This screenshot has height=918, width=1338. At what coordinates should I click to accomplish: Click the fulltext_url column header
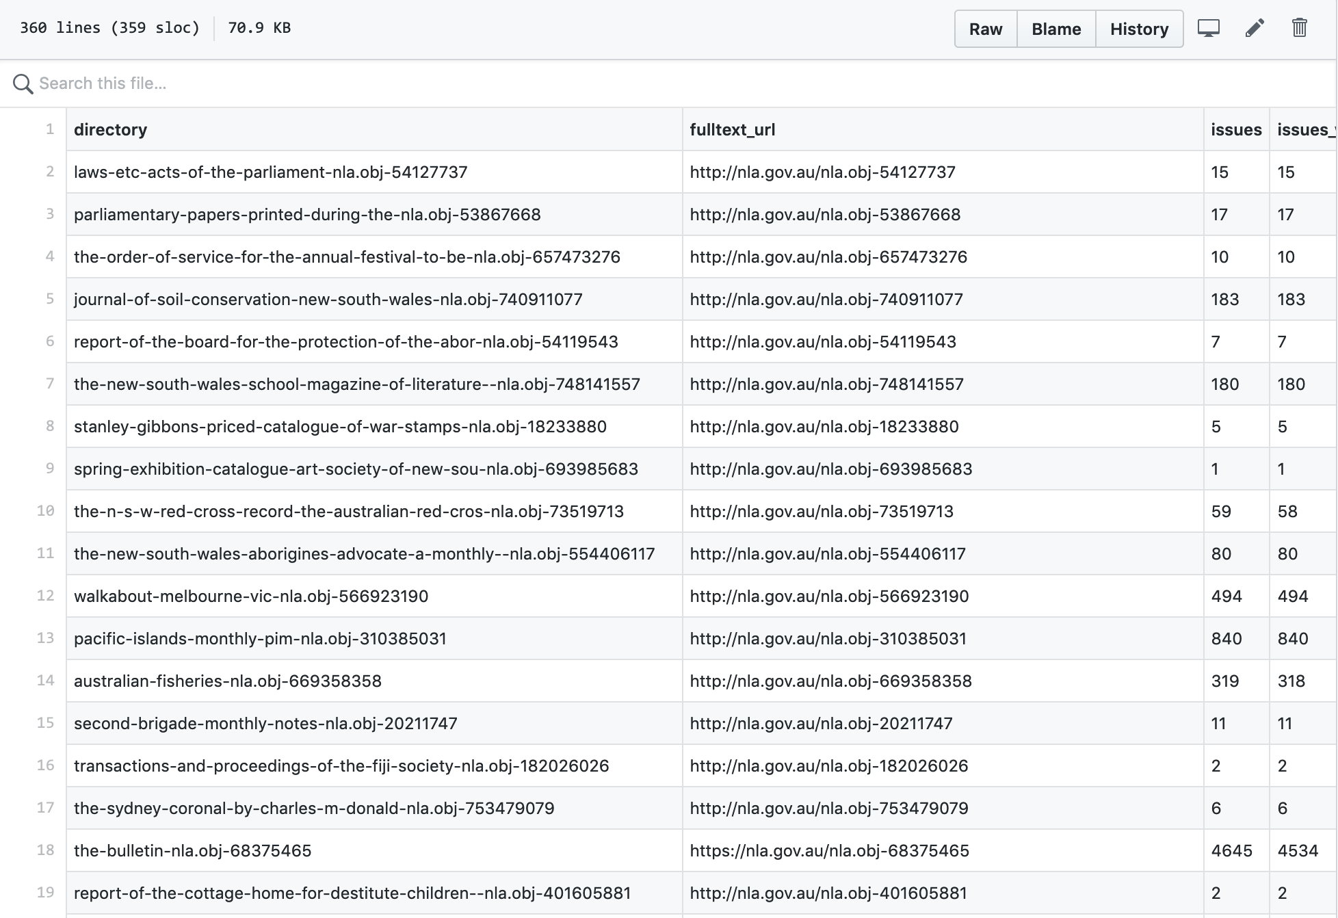[x=732, y=130]
